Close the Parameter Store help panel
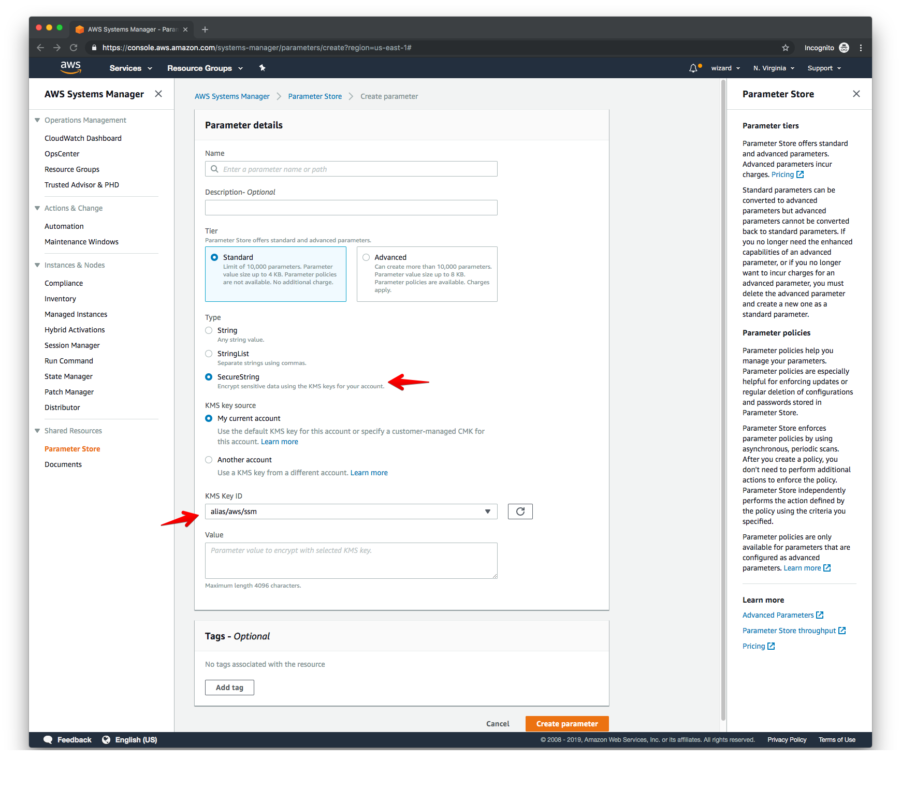 (856, 94)
